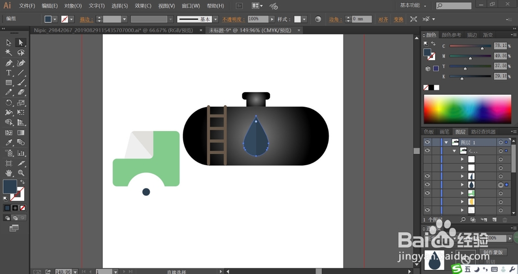Open the 窗口(W) menu
The height and width of the screenshot is (274, 518).
[191, 6]
